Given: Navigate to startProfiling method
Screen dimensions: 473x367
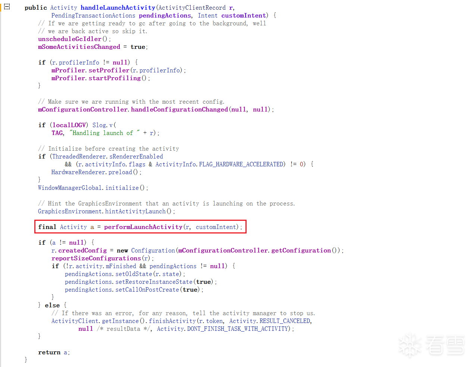Looking at the screenshot, I should coord(115,78).
